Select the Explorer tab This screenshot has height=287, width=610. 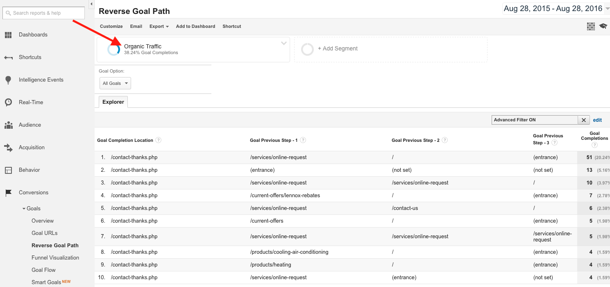coord(113,102)
